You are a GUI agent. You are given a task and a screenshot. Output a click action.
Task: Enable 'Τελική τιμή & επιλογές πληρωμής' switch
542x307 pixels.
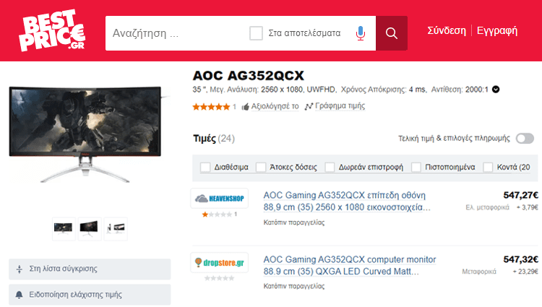tap(525, 139)
